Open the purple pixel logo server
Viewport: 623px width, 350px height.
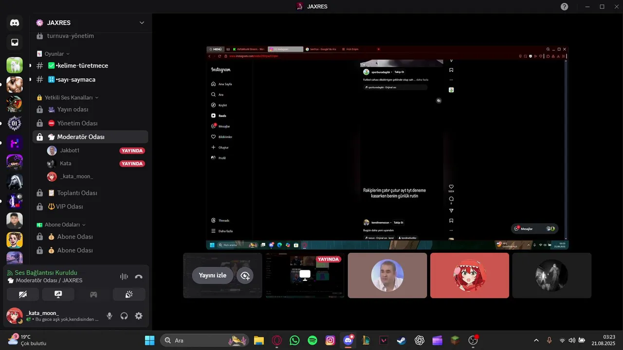point(15,143)
